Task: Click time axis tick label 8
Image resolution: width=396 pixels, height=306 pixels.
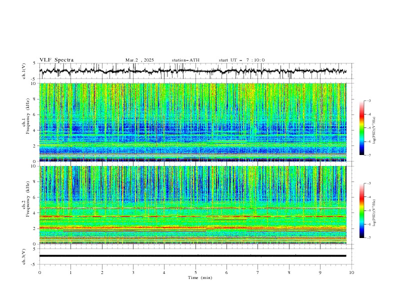Action: pos(289,272)
